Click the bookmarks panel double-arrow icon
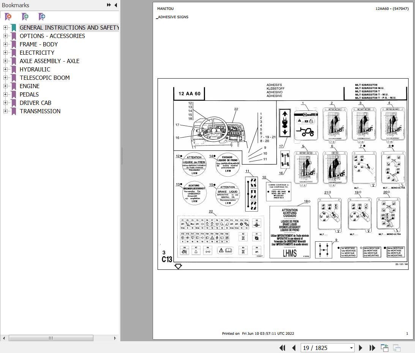Screen dimensions: 415x353 tap(109, 5)
